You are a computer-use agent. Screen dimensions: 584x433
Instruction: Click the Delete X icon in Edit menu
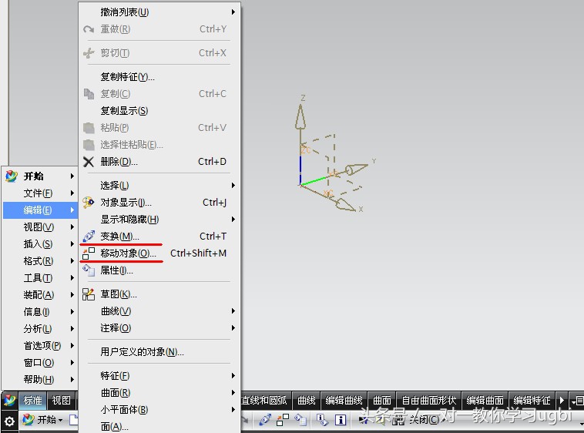[x=89, y=162]
